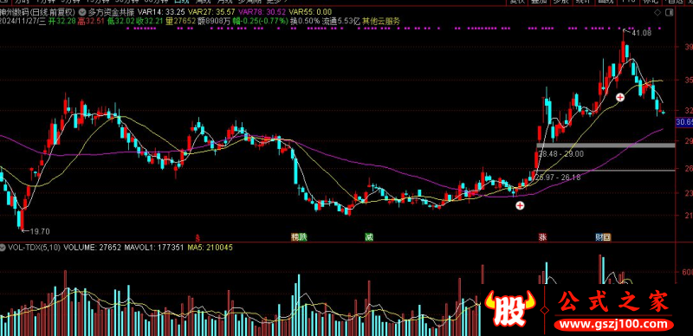The height and width of the screenshot is (336, 693).
Task: Select the 28.48 - 29.00 gap zone bar
Action: pyautogui.click(x=606, y=145)
